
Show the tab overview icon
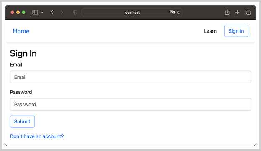pos(248,12)
